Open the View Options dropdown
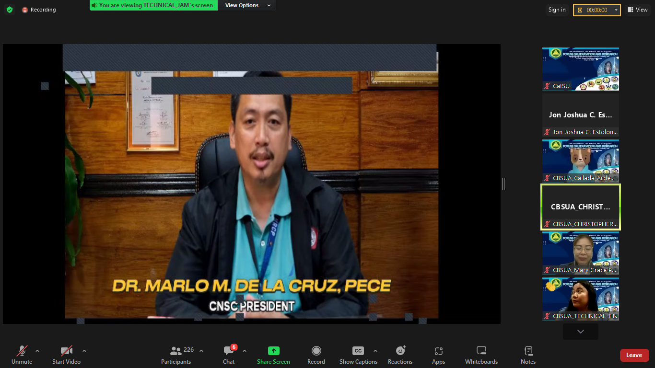The width and height of the screenshot is (655, 368). click(247, 5)
